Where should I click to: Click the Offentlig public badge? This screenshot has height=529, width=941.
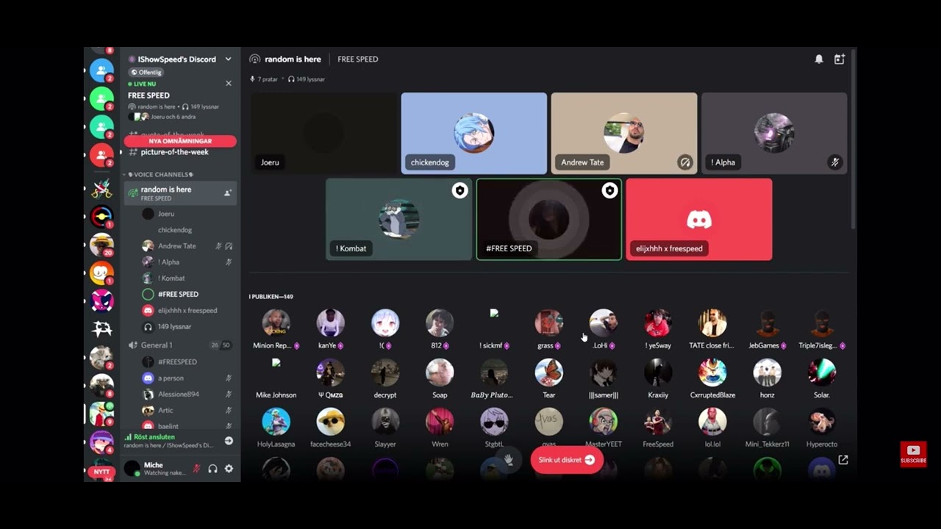(x=146, y=72)
